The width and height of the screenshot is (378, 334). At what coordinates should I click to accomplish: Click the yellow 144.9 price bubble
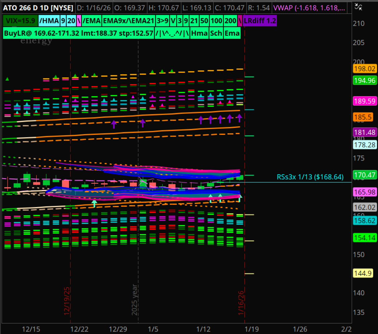point(363,273)
